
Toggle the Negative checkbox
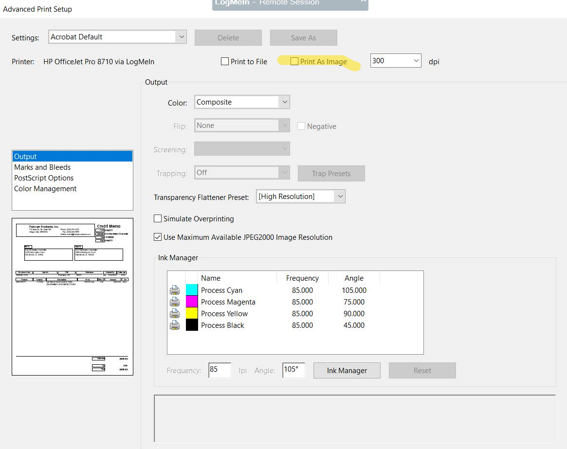click(x=301, y=126)
